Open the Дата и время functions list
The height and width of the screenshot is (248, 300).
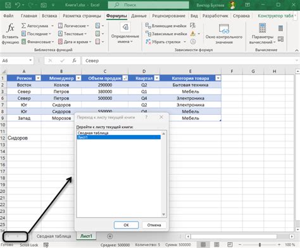[x=75, y=42]
